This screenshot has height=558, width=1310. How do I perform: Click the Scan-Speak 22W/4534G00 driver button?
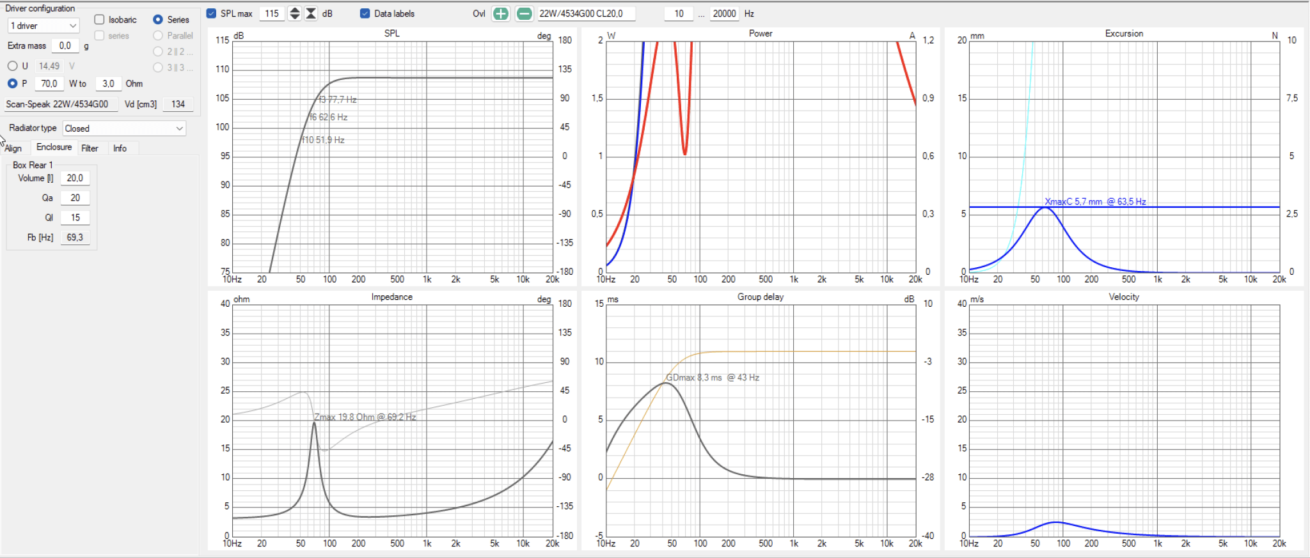pos(61,104)
